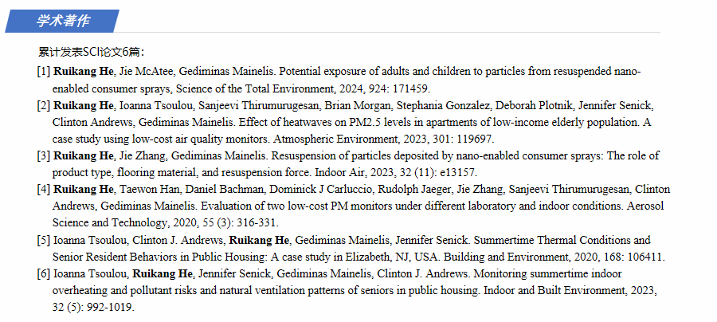Click bold Ruikang He in reference 2
Screen dimensions: 717x322
pyautogui.click(x=84, y=105)
